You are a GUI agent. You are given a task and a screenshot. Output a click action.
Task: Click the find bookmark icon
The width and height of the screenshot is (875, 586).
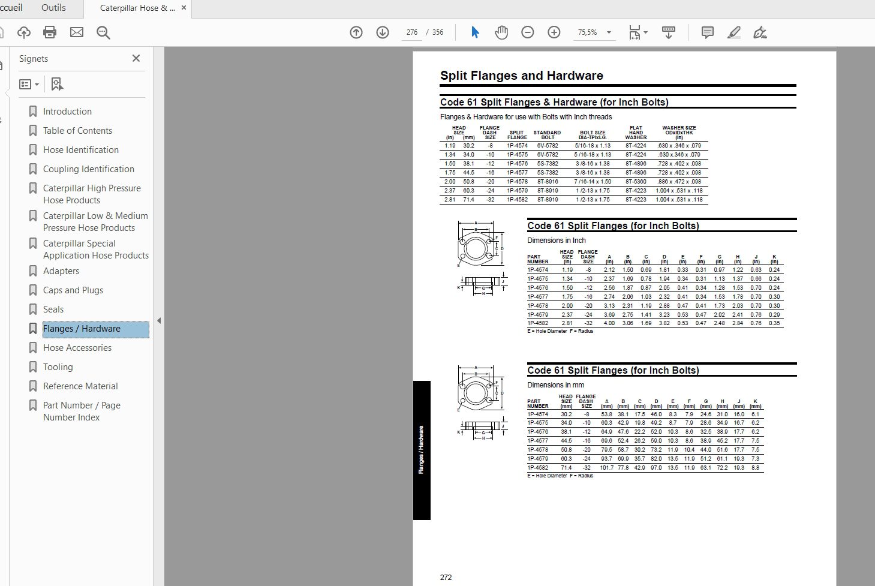tap(57, 85)
